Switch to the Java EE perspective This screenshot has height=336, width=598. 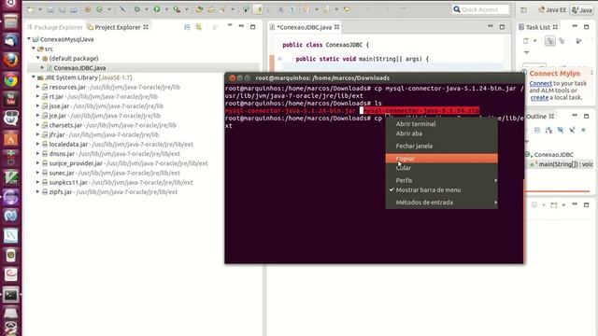(x=552, y=10)
